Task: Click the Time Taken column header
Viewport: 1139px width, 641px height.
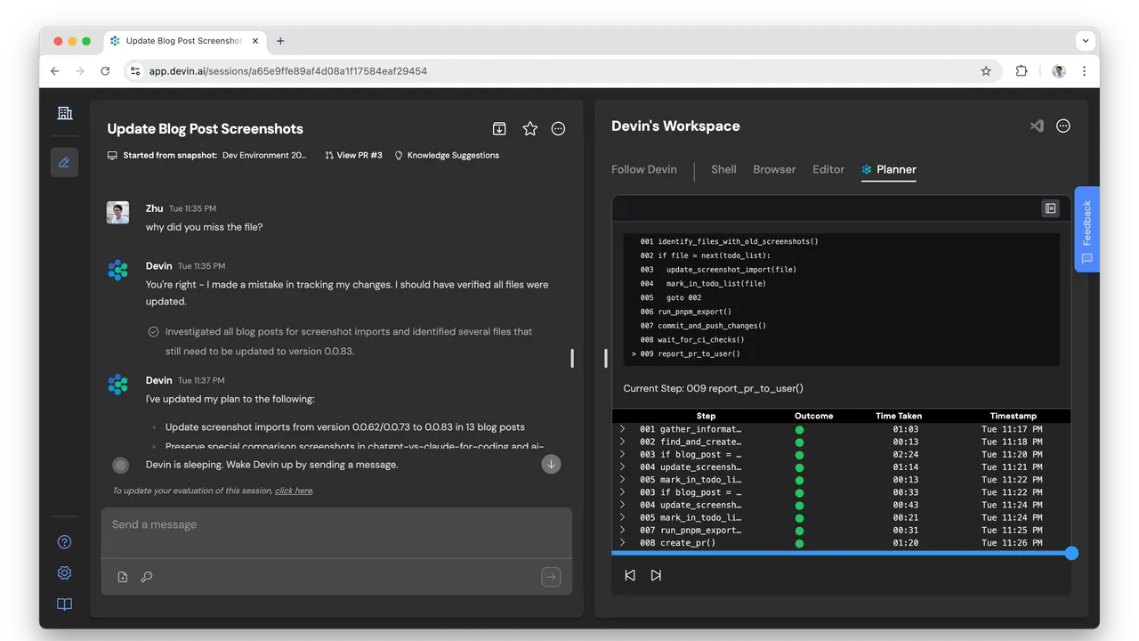Action: tap(899, 416)
